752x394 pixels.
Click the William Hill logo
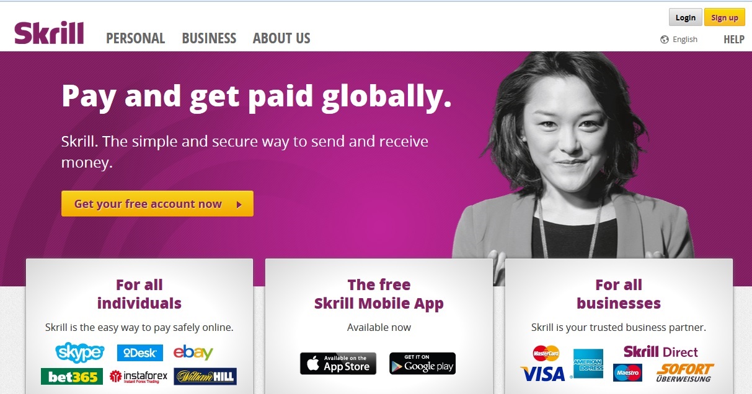click(x=205, y=377)
